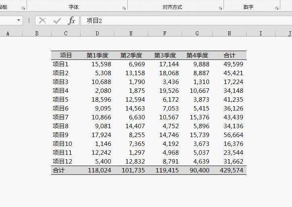
Task: Select the 项目6 row label cell
Action: [x=66, y=109]
